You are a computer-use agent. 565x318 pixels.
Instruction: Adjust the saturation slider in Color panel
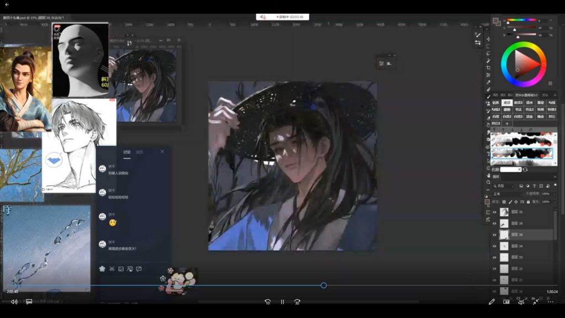[521, 28]
